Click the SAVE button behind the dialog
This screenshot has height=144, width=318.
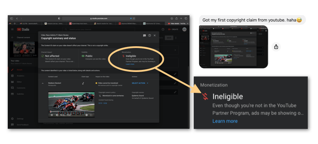(169, 38)
